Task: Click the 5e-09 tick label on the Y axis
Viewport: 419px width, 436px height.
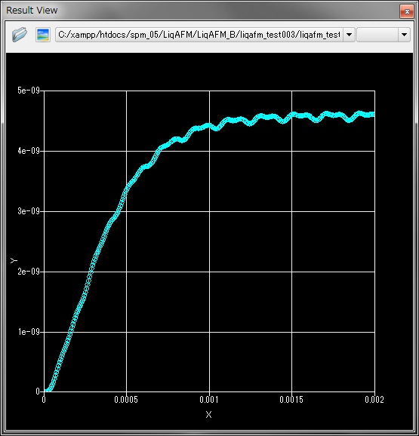Action: tap(29, 91)
